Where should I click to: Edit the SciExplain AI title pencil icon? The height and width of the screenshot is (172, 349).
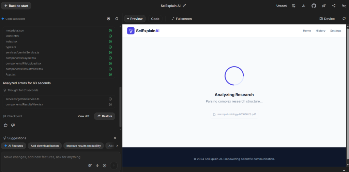184,6
